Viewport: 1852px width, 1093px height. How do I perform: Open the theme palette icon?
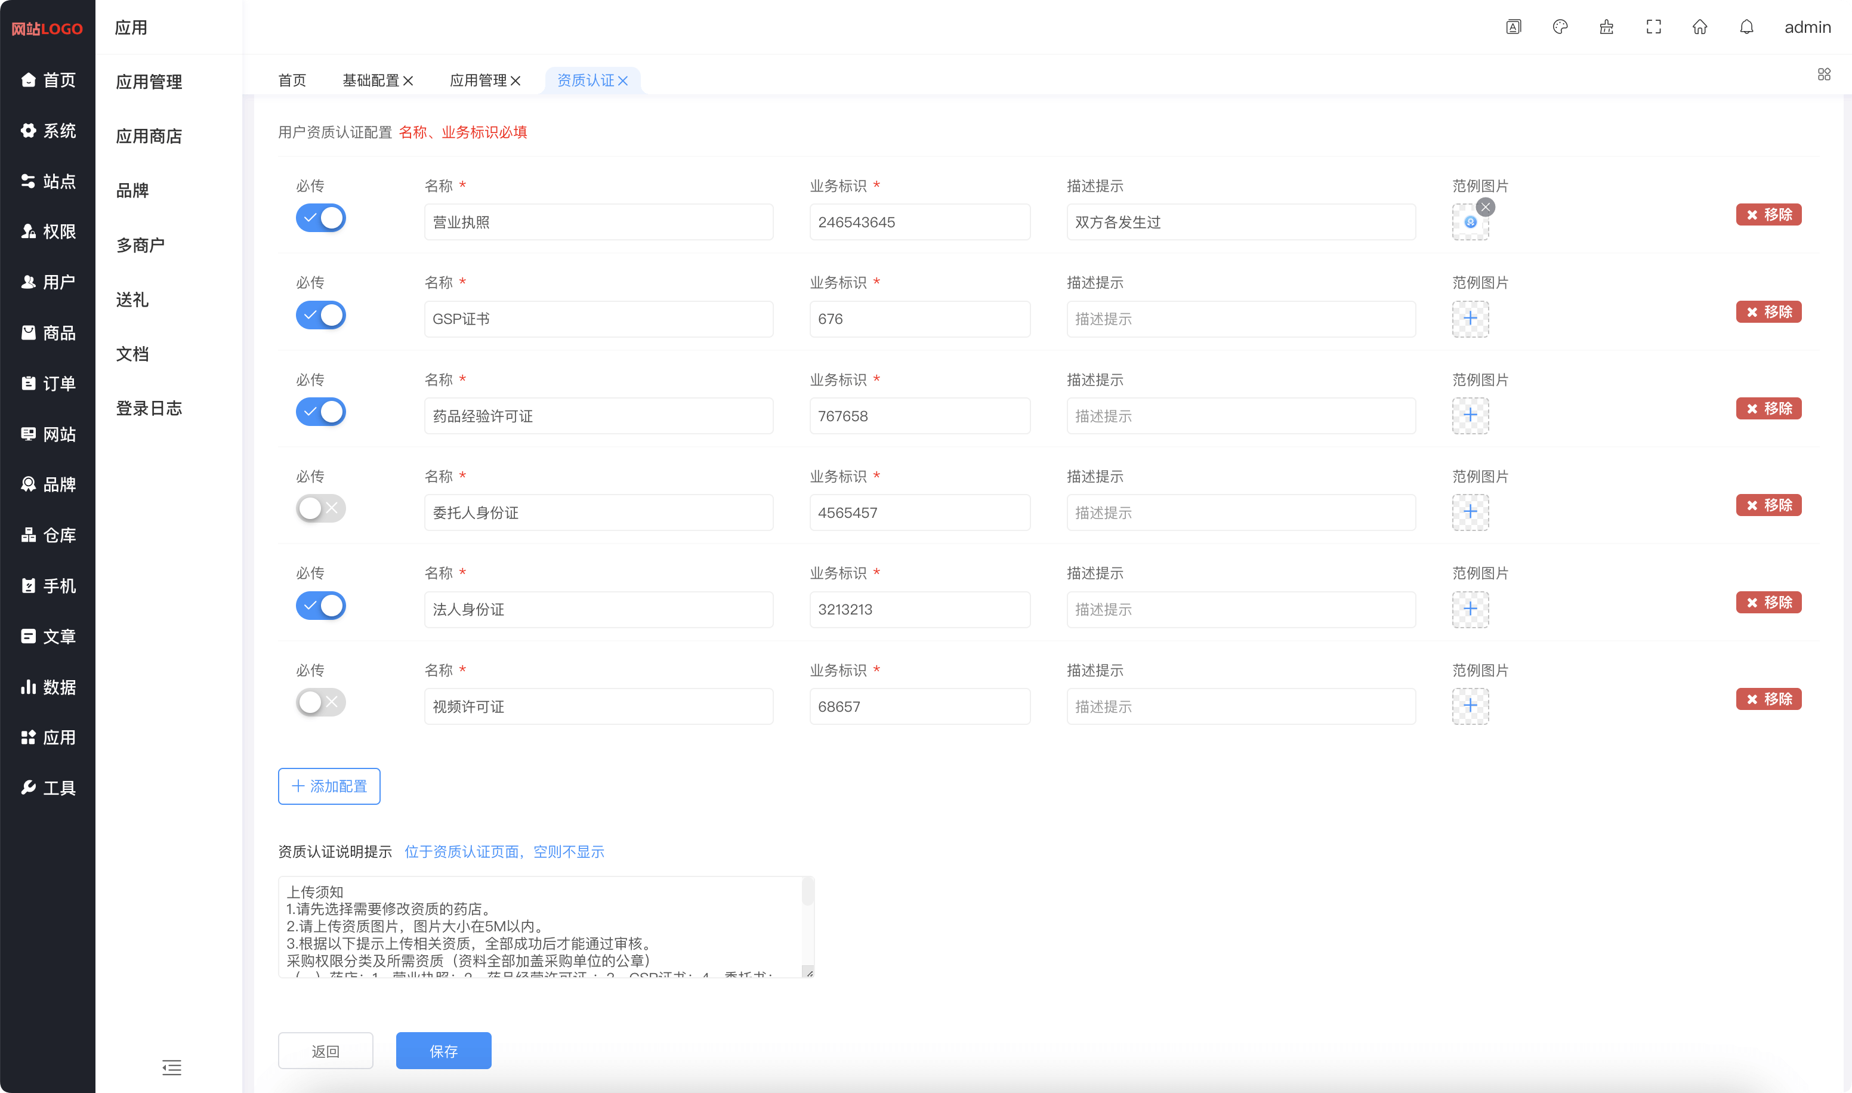click(1560, 26)
